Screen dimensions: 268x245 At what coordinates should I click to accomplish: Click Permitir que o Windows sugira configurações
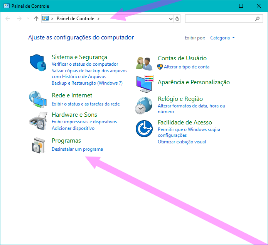pyautogui.click(x=189, y=132)
